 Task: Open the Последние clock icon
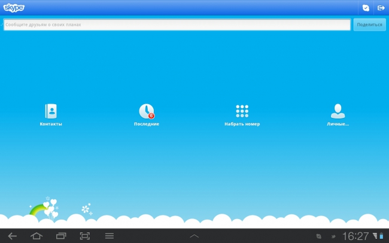click(147, 111)
